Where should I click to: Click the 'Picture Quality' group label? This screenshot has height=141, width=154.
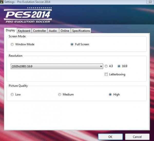tap(18, 86)
